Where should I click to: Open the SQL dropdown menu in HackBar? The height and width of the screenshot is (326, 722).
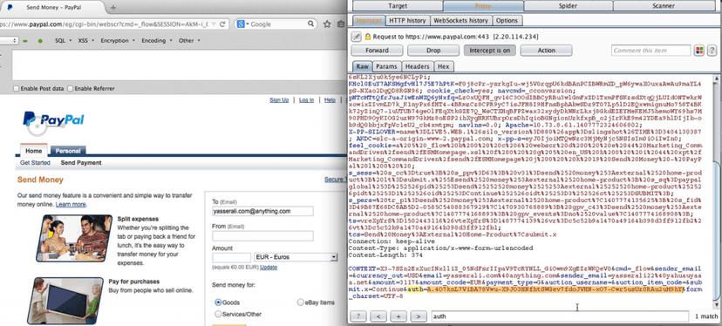(64, 40)
